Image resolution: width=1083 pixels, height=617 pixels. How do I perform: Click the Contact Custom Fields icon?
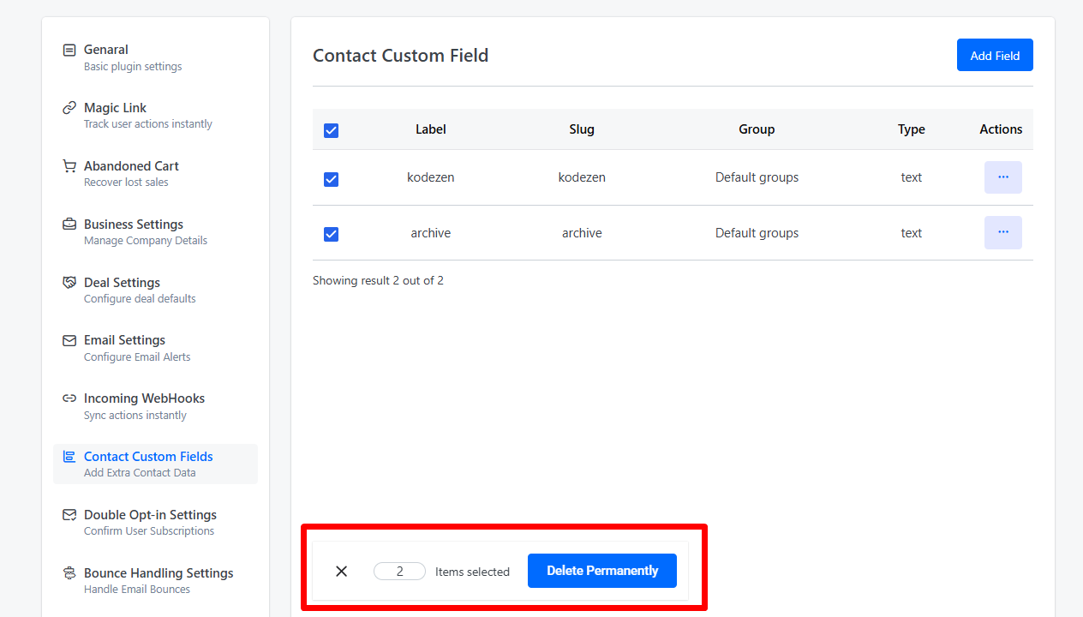(x=69, y=457)
